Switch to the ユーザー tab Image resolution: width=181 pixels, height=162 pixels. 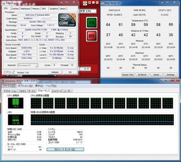(x=68, y=91)
